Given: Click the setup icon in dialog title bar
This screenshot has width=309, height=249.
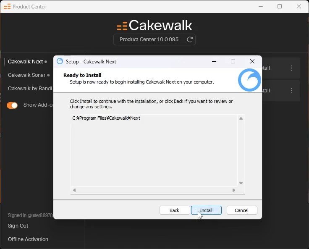Looking at the screenshot, I should 60,61.
